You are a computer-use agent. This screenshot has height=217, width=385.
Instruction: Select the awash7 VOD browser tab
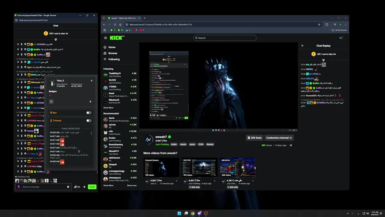pyautogui.click(x=124, y=18)
